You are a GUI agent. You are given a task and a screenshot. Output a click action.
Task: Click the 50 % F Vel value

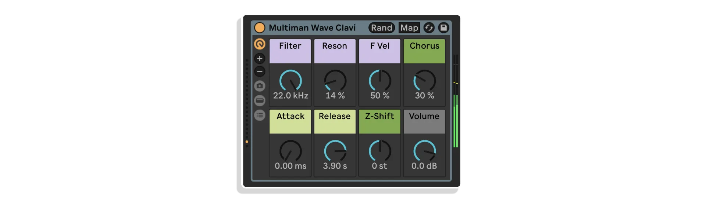380,96
